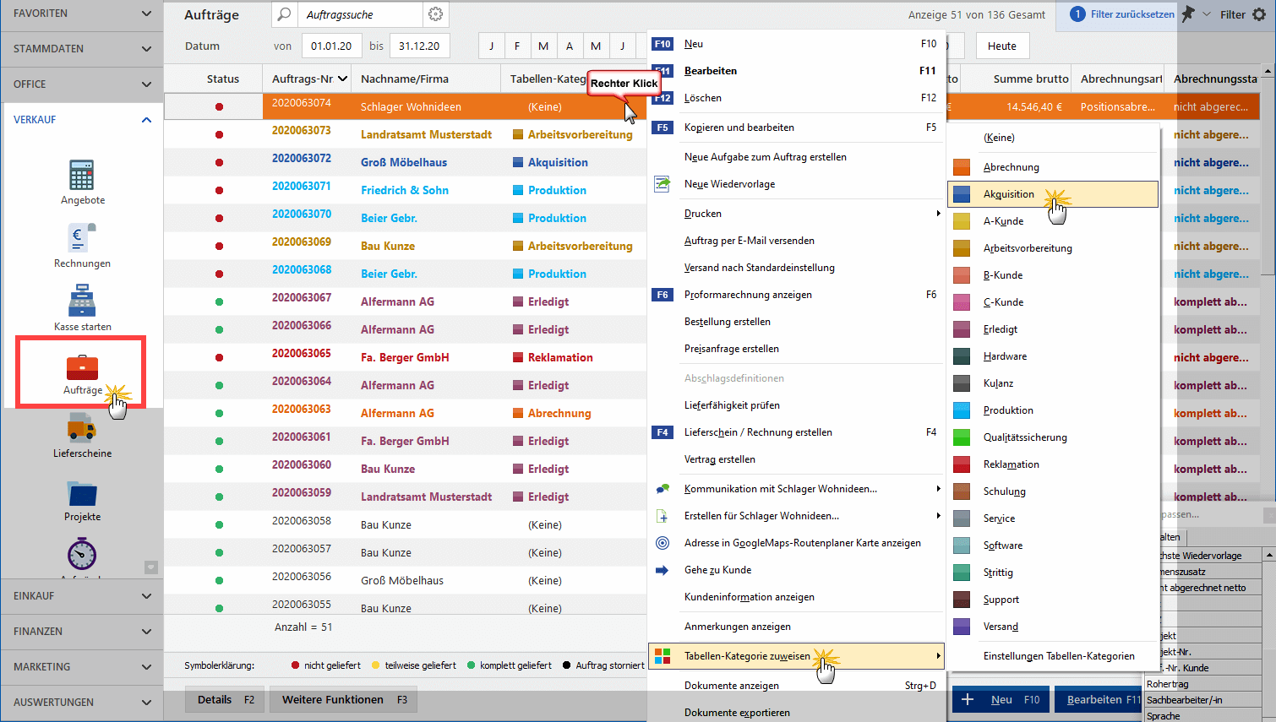Expand the AUSWERTUNGEN section
This screenshot has width=1276, height=722.
(x=82, y=703)
